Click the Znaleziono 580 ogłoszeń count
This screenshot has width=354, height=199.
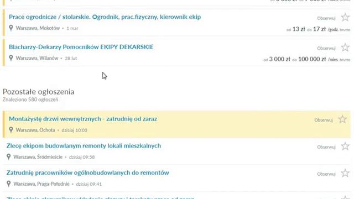(x=30, y=99)
